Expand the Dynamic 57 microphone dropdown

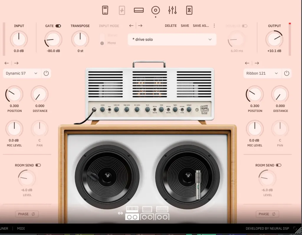(22, 73)
